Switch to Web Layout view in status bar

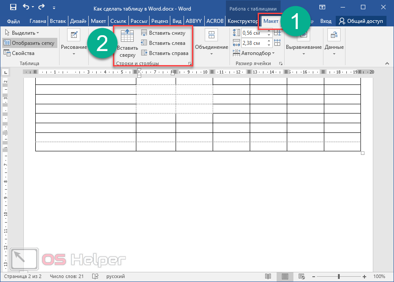[302, 276]
